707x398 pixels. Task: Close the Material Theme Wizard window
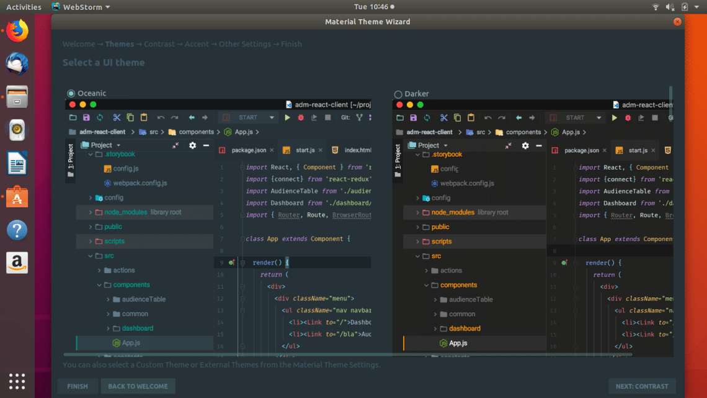677,22
